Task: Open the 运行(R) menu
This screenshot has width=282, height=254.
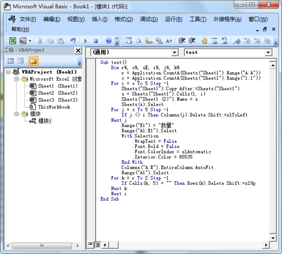Action: [x=174, y=19]
